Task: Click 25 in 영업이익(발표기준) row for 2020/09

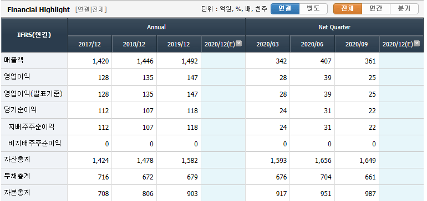Action: click(x=372, y=94)
